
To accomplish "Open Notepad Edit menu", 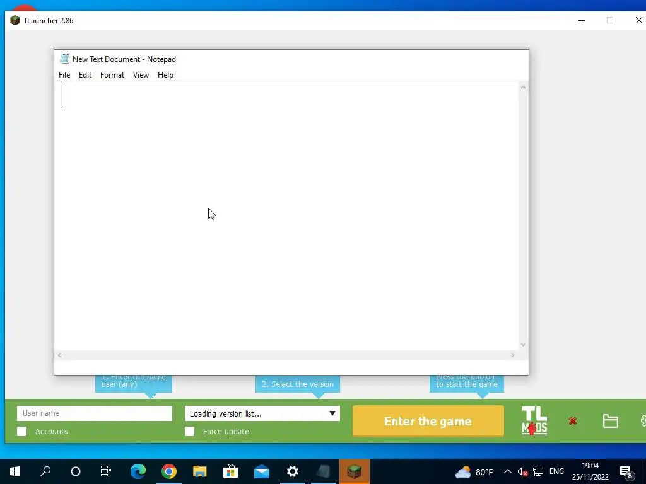I will (85, 75).
